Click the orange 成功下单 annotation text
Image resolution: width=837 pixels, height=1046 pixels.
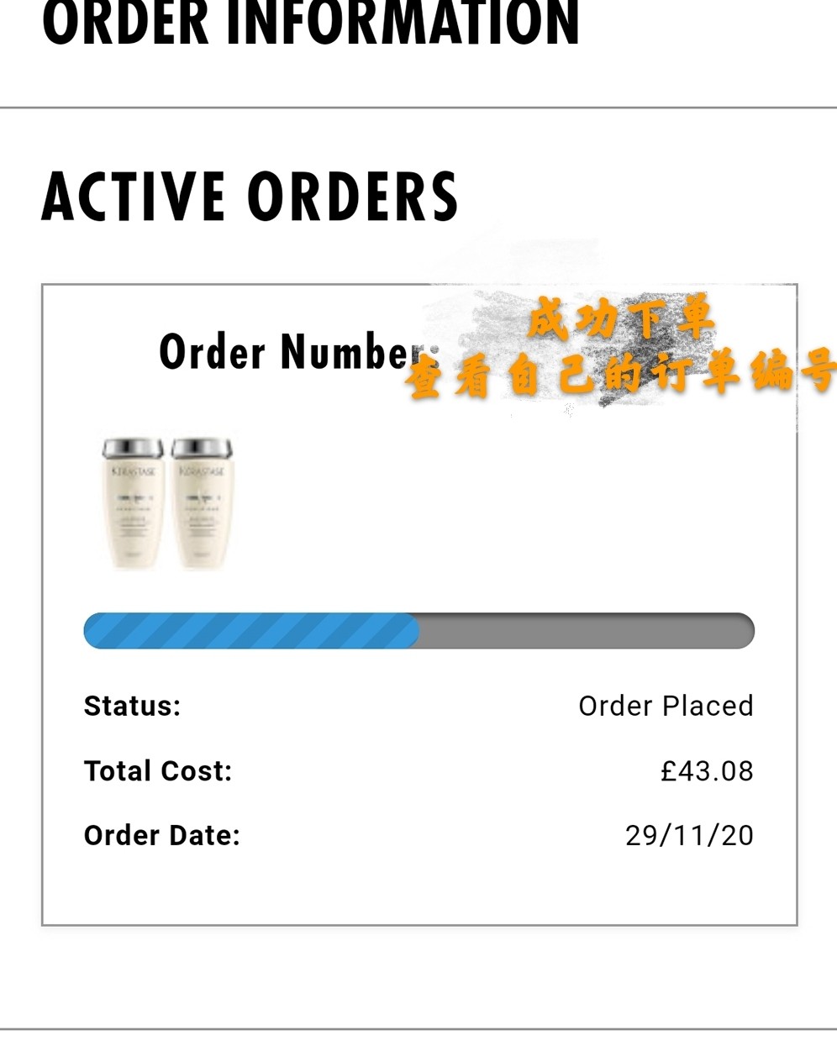point(620,318)
